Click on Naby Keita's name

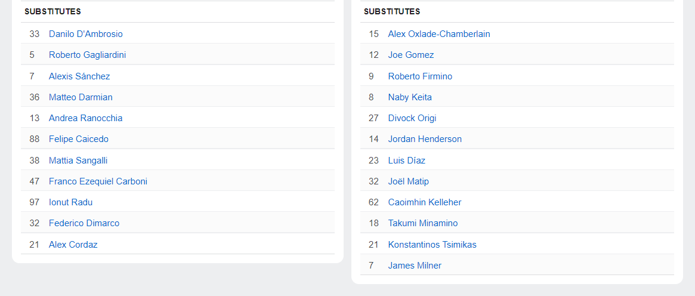[410, 97]
